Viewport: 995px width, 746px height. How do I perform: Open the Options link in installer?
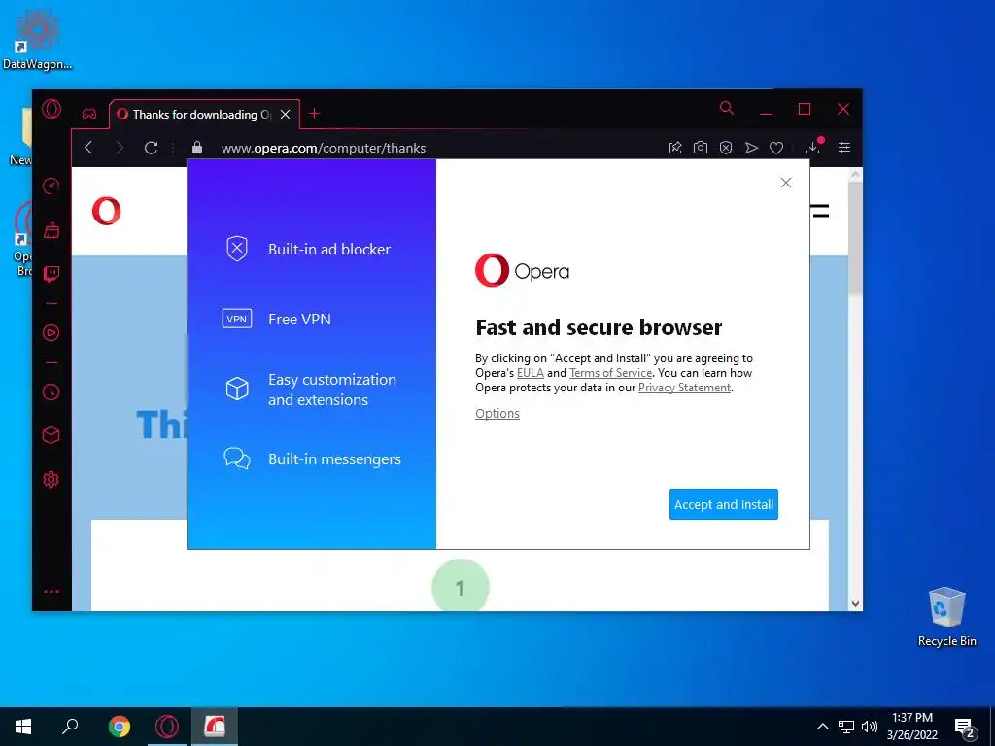point(497,414)
